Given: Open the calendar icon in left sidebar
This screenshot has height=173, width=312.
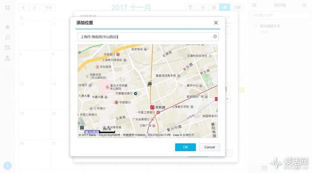Looking at the screenshot, I should [7, 48].
